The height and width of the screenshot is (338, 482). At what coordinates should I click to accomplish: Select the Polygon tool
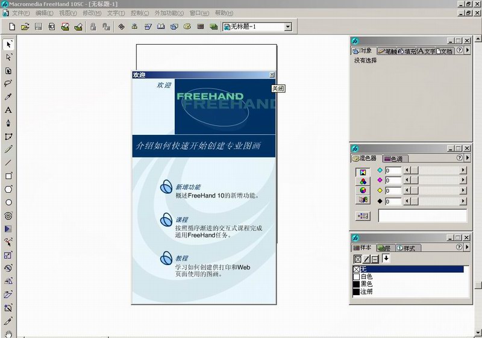tap(8, 189)
